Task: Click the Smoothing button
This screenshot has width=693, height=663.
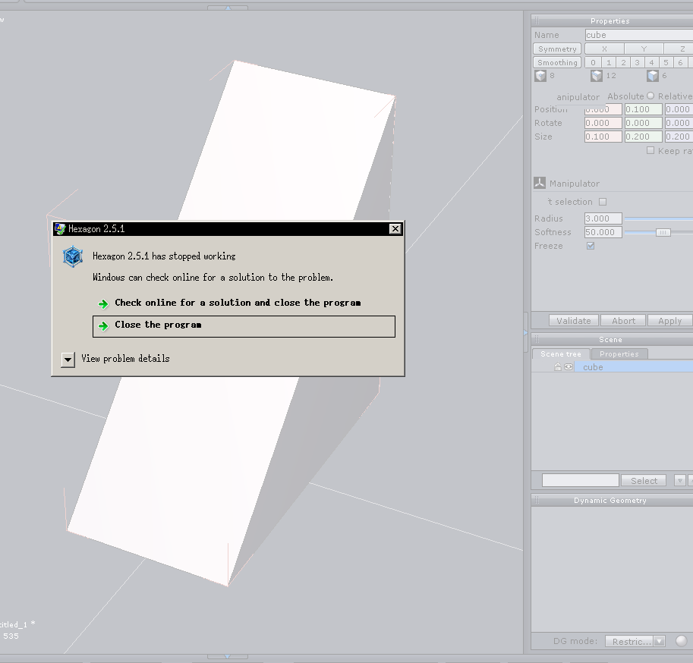Action: 557,62
